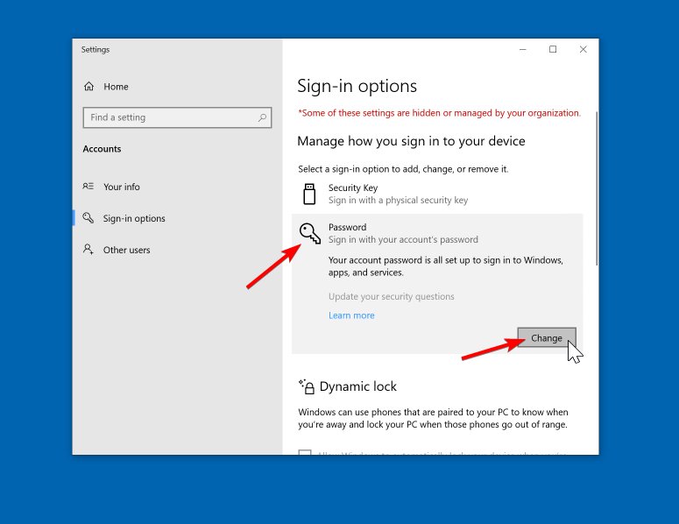Viewport: 679px width, 524px height.
Task: Maximize the Settings window
Action: [x=553, y=50]
